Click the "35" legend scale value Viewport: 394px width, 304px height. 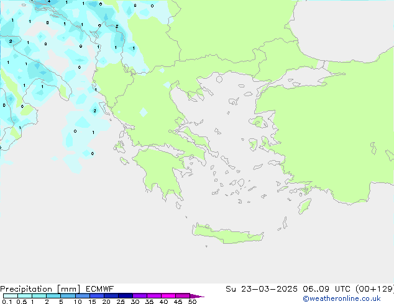click(x=149, y=302)
